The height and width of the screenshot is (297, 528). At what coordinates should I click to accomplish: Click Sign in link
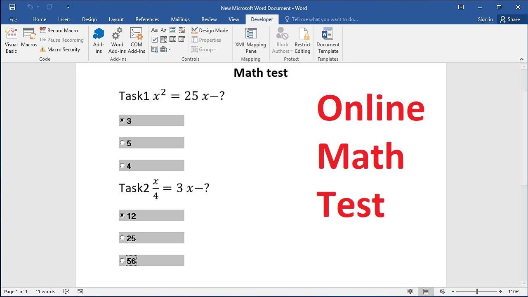click(485, 19)
